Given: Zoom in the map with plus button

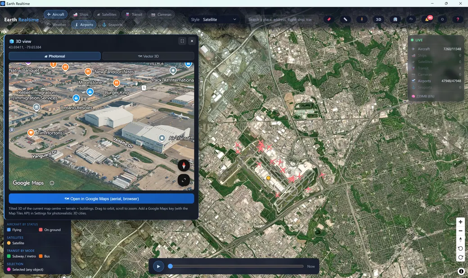Looking at the screenshot, I should (460, 222).
